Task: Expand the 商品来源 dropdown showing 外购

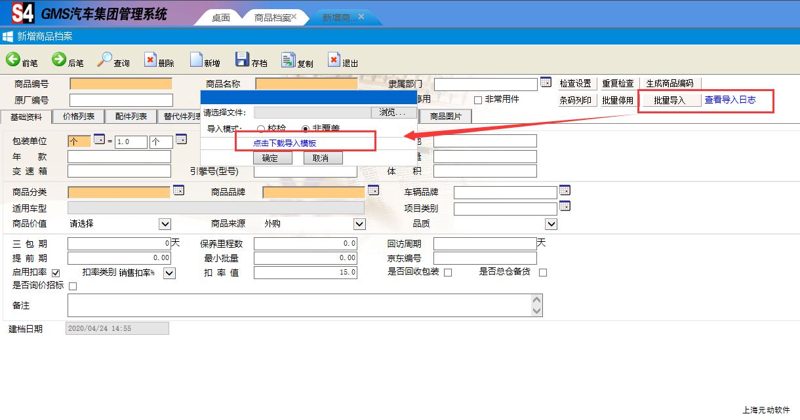Action: [359, 224]
